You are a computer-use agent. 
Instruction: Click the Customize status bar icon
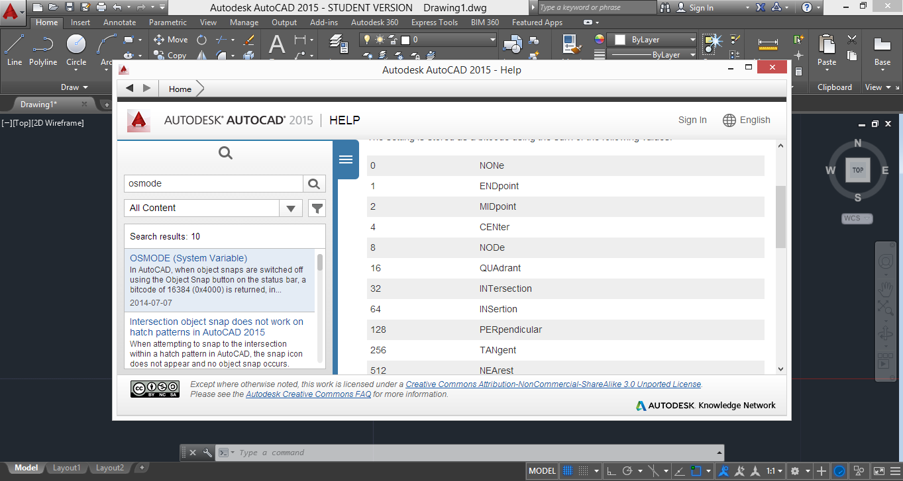point(894,471)
